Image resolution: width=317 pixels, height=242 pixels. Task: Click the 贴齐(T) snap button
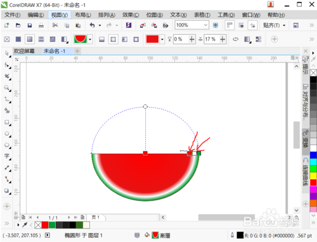tap(271, 25)
